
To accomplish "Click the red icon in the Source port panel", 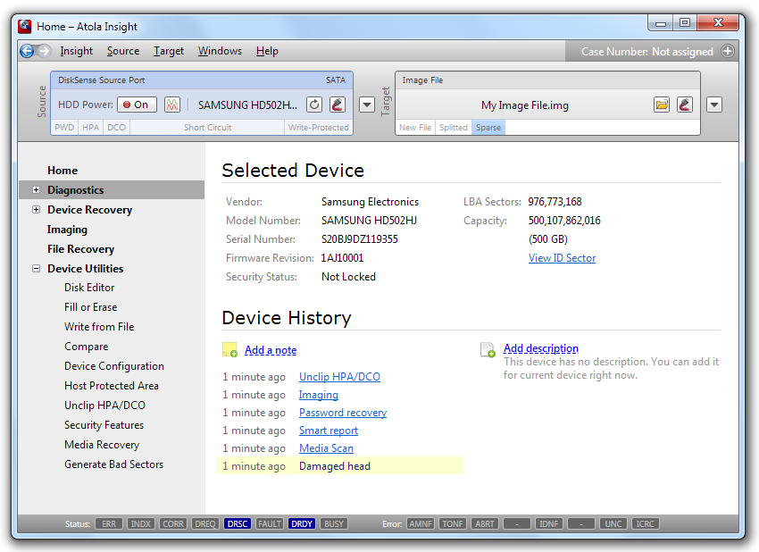I will click(338, 105).
